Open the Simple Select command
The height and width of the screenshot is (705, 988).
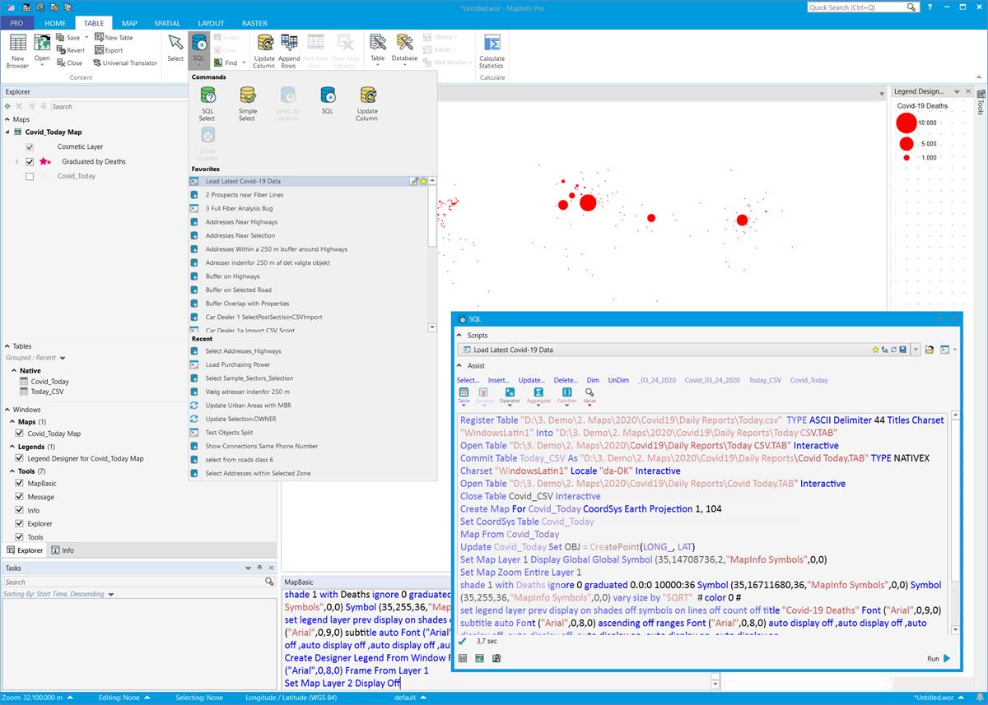coord(246,102)
